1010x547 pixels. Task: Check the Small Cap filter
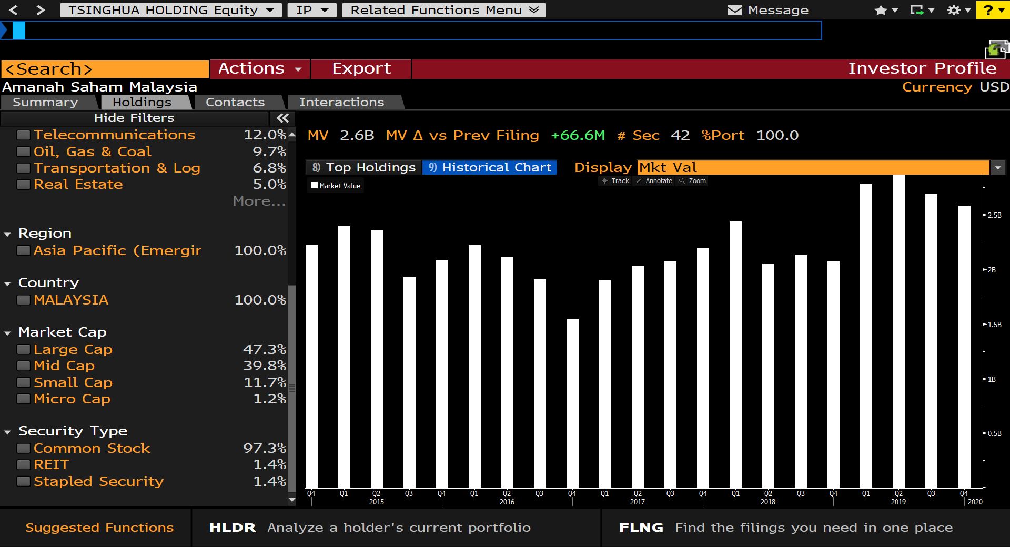pos(23,382)
